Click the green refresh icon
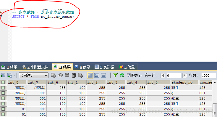 (x=122, y=75)
